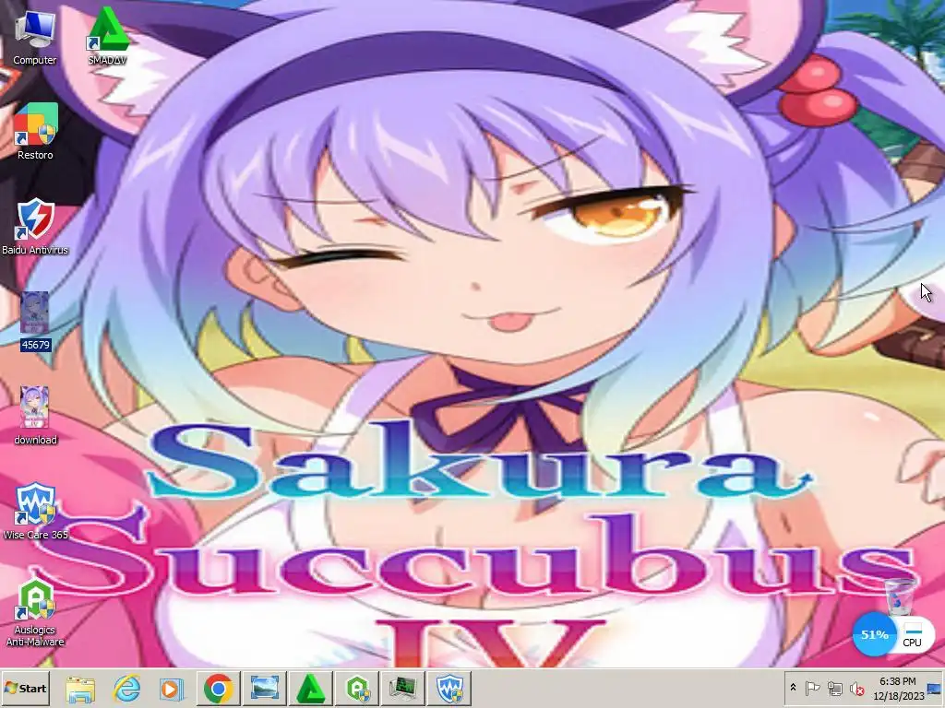Click the muted volume tray icon
The width and height of the screenshot is (945, 708).
[x=856, y=688]
